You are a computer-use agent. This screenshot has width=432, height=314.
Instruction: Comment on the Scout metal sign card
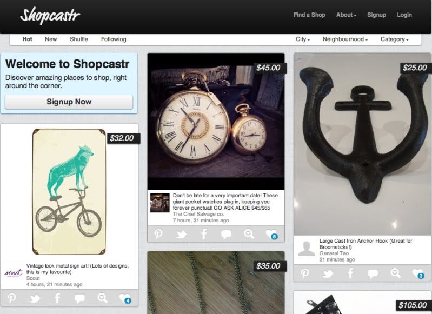(79, 298)
